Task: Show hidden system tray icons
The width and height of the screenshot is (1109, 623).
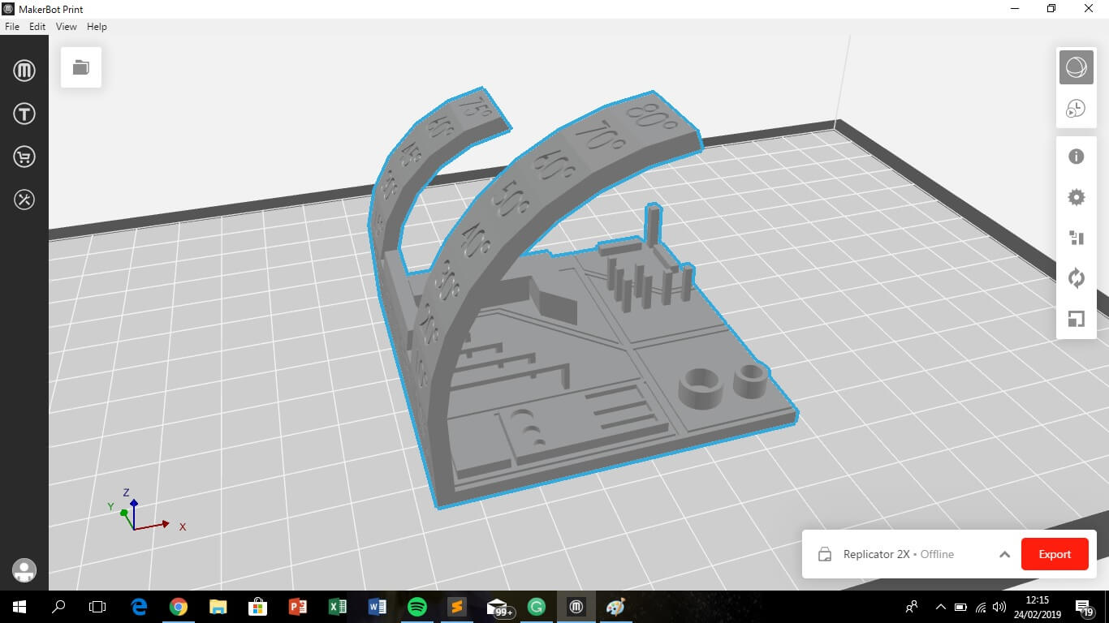Action: point(941,607)
